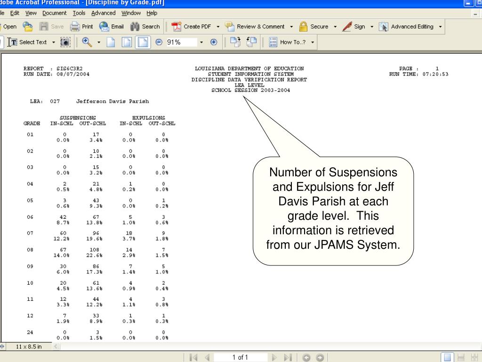Image resolution: width=482 pixels, height=362 pixels.
Task: Select the Zoom In magnifier tool
Action: 87,42
